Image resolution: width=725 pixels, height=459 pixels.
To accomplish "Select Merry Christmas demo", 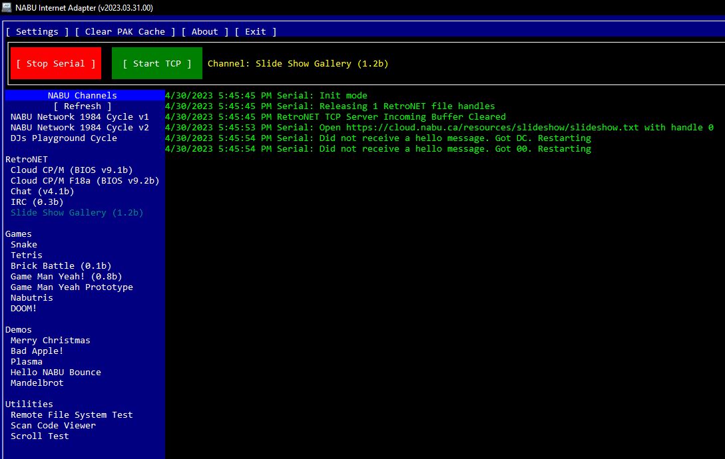I will pyautogui.click(x=51, y=340).
